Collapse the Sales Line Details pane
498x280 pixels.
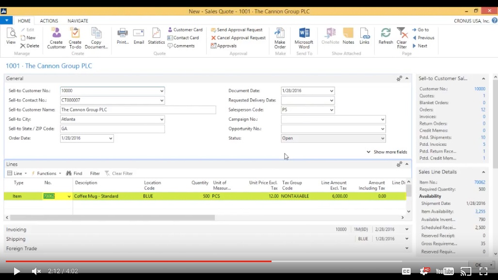coord(483,172)
